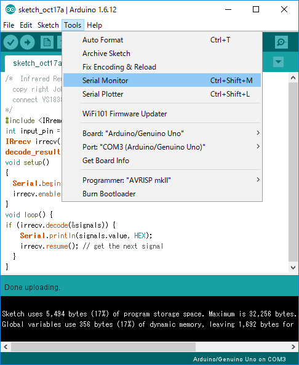Click 'Global variables use 356 bytes' line
Screen dimensions: 299x365
tap(148, 324)
